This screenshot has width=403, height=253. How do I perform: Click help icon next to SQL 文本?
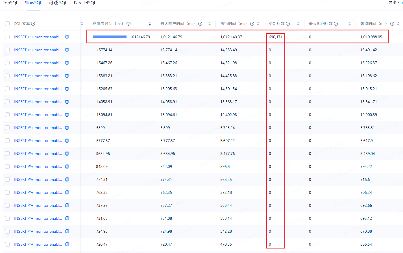[33, 24]
